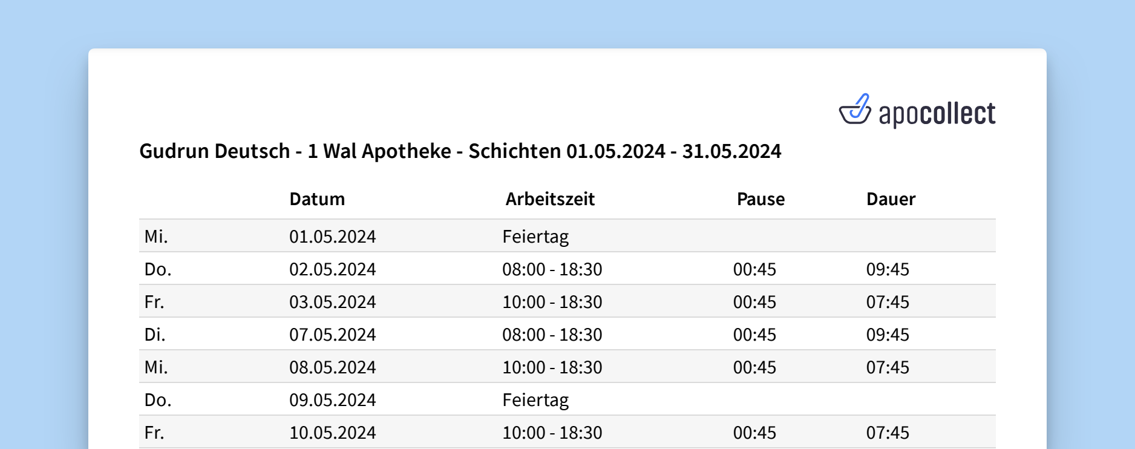The width and height of the screenshot is (1135, 449).
Task: Click the Pause column header
Action: click(x=760, y=199)
